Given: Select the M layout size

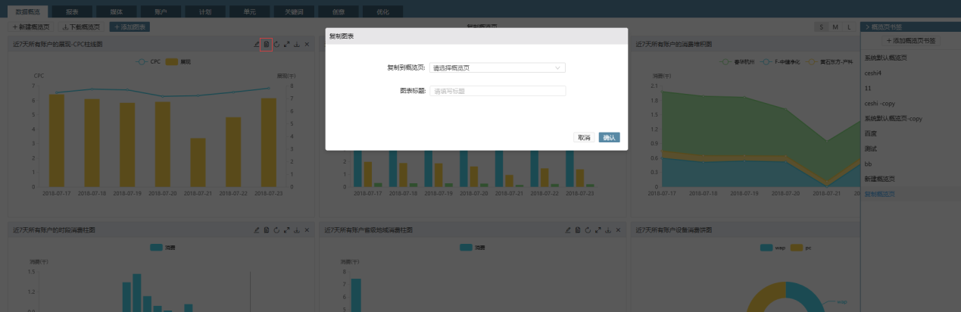Looking at the screenshot, I should [835, 27].
